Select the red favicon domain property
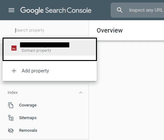The image size is (164, 140). (14, 48)
